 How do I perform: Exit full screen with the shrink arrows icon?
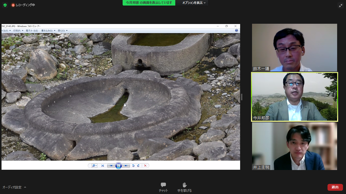(340, 6)
